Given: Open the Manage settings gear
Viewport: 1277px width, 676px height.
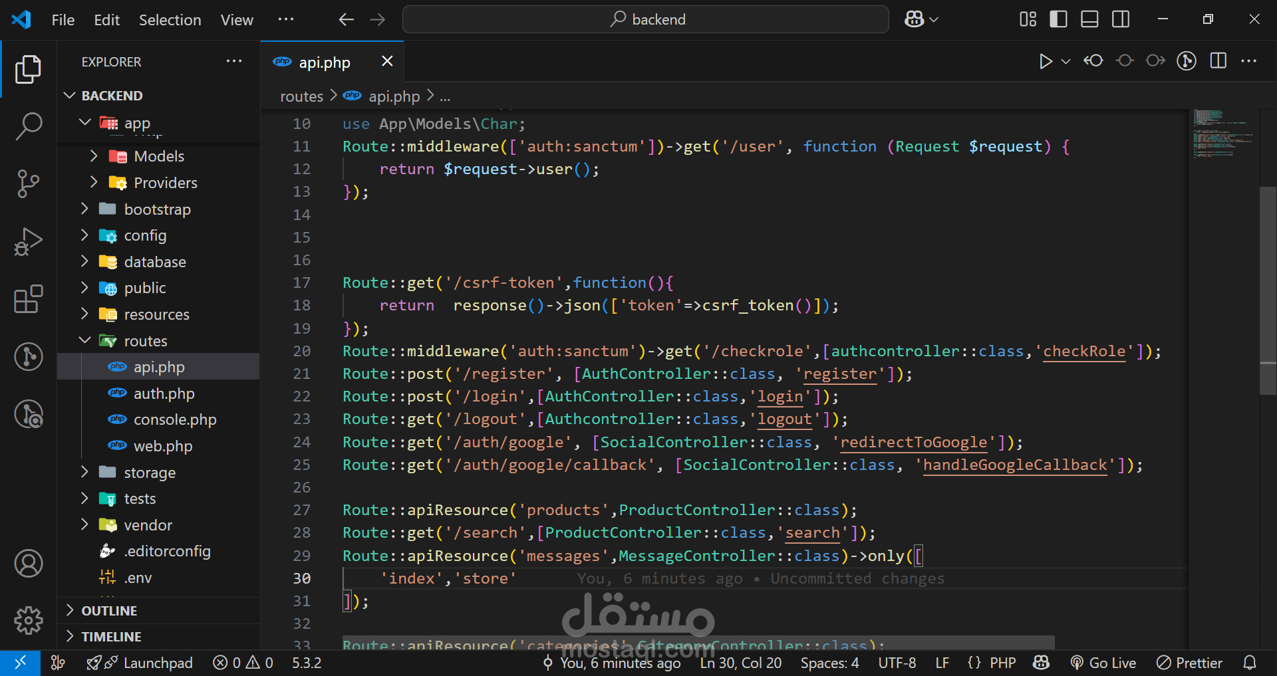Looking at the screenshot, I should [x=29, y=620].
